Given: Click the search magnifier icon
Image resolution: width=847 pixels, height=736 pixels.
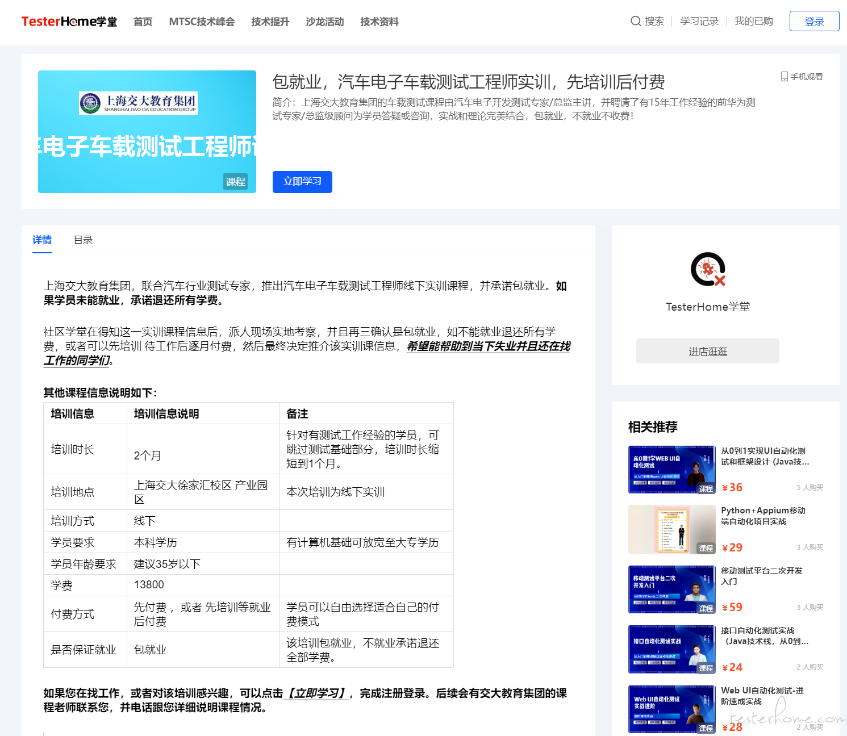Looking at the screenshot, I should pos(636,21).
